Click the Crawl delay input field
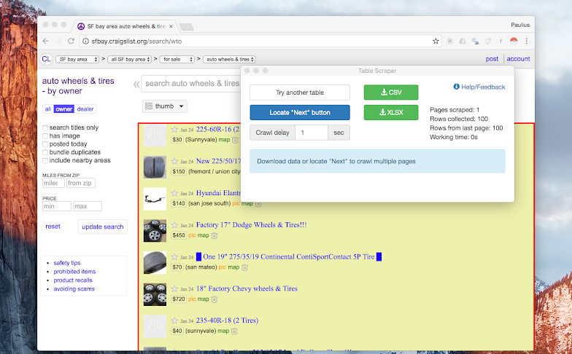This screenshot has height=354, width=572. (311, 133)
